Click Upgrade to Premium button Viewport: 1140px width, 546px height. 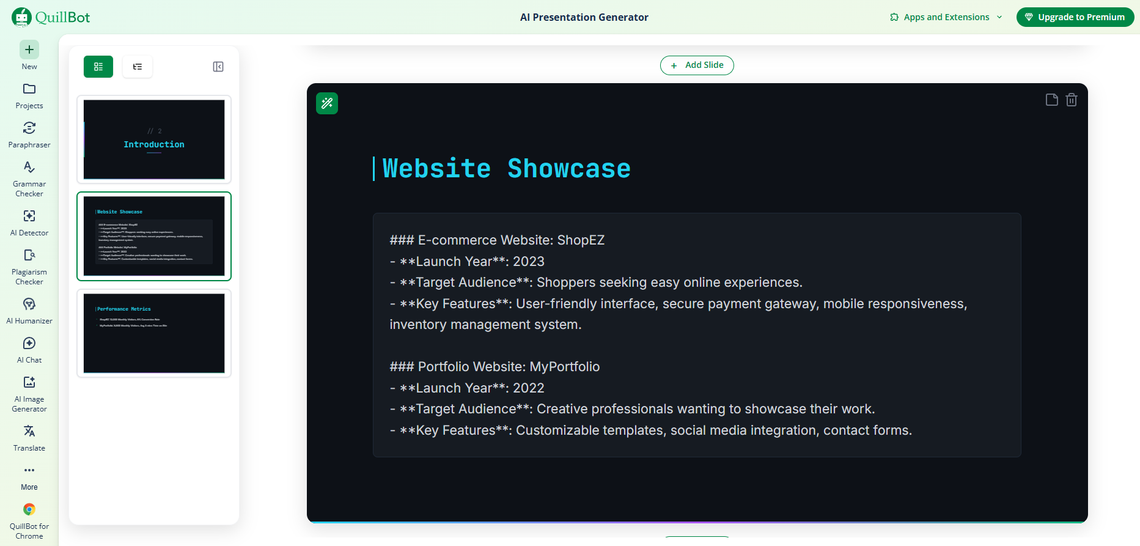pos(1075,17)
